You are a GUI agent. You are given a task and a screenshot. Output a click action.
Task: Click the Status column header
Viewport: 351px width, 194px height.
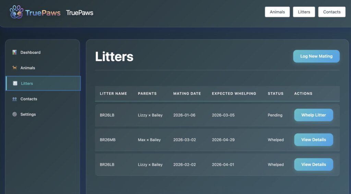pos(275,94)
